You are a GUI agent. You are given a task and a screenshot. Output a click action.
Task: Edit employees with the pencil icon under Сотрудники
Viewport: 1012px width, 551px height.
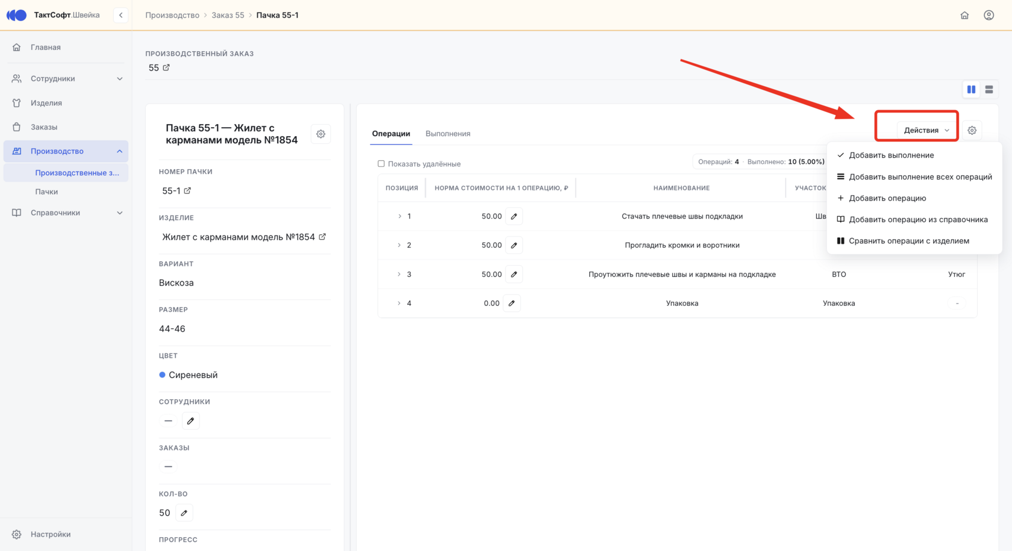[x=190, y=421]
